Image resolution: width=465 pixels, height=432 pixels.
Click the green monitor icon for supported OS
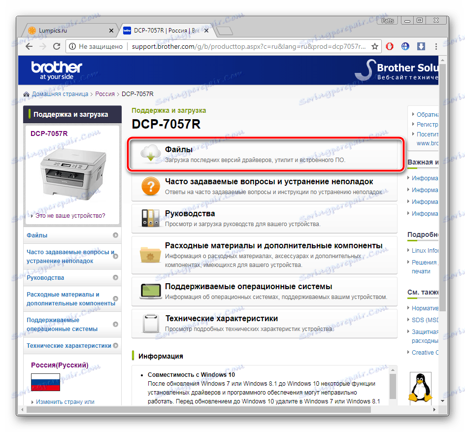tap(150, 291)
